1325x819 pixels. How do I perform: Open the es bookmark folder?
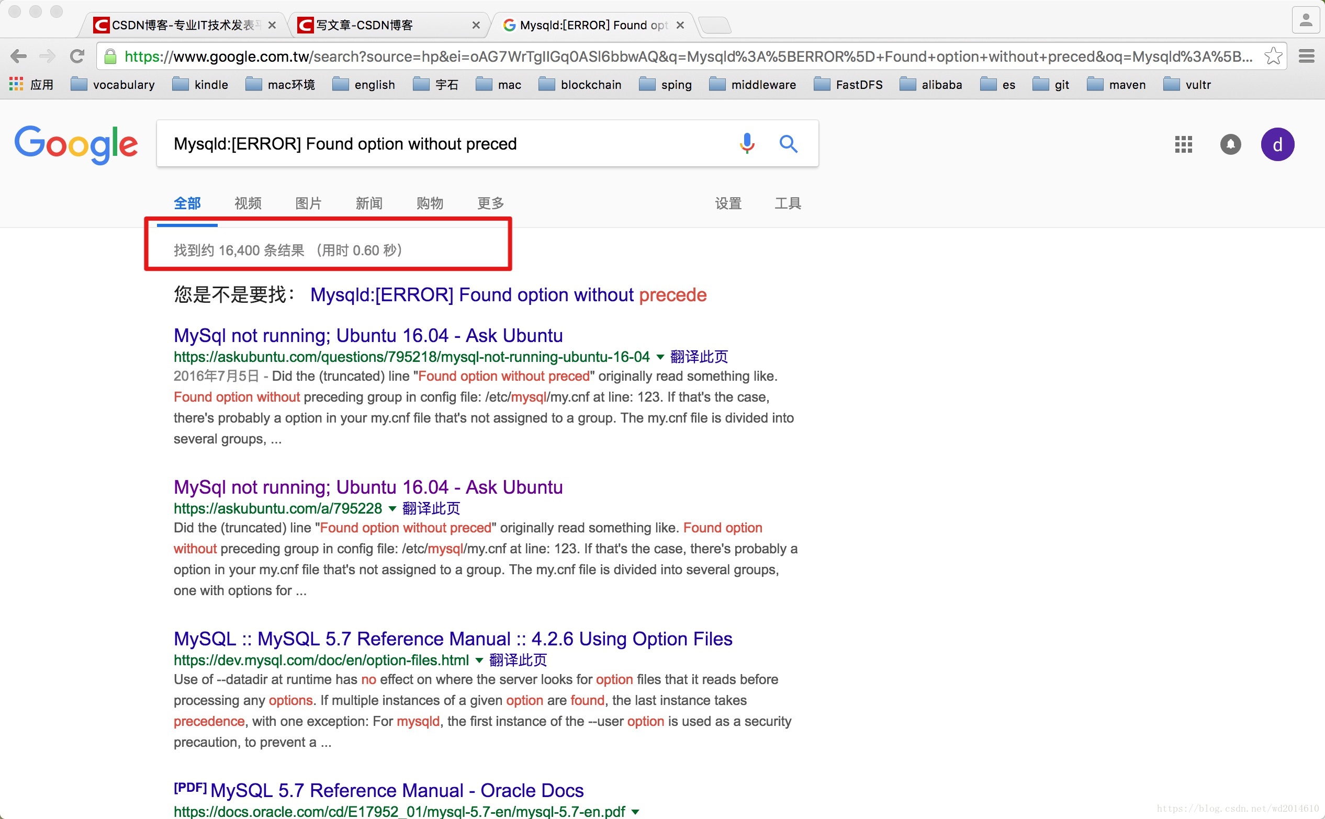[x=998, y=85]
